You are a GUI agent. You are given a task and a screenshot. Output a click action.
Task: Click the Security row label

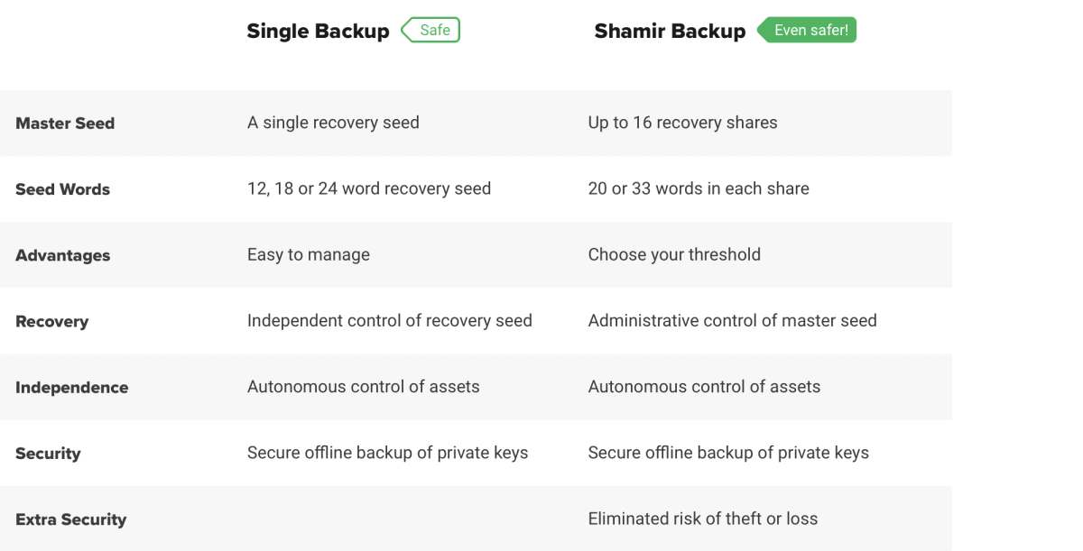(48, 454)
